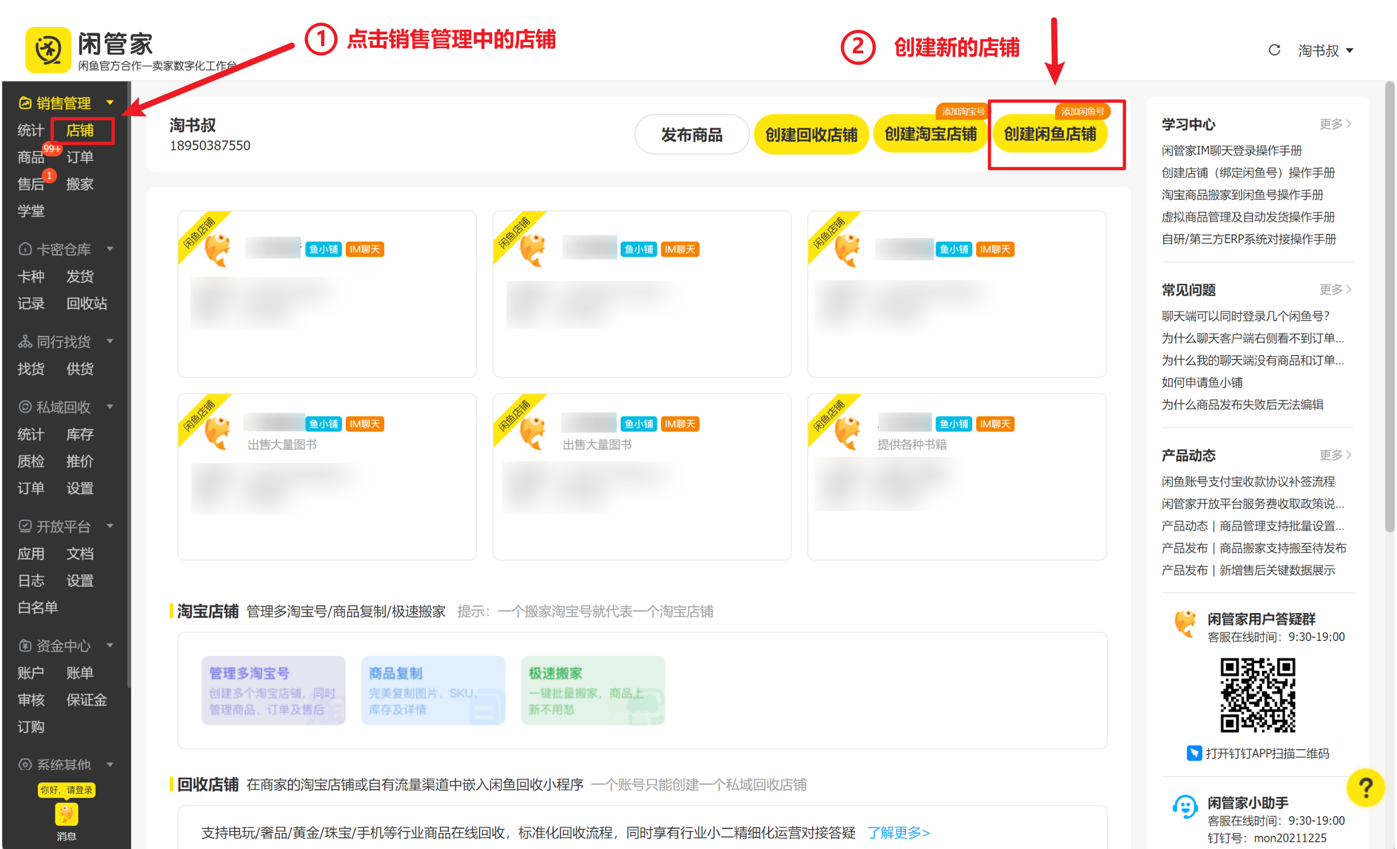The height and width of the screenshot is (849, 1397).
Task: Toggle the 系统其他 section arrow
Action: point(110,764)
